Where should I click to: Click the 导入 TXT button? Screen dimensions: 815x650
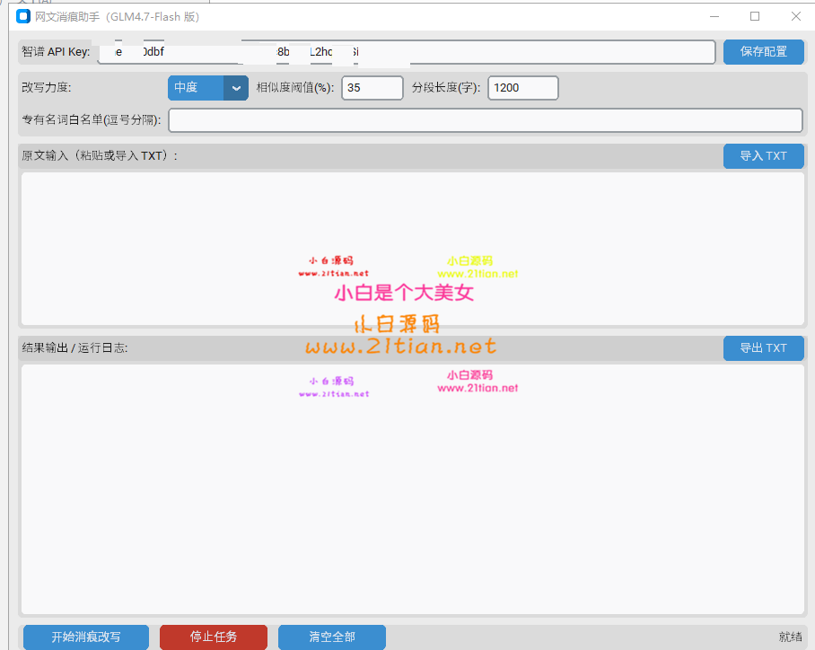[763, 156]
